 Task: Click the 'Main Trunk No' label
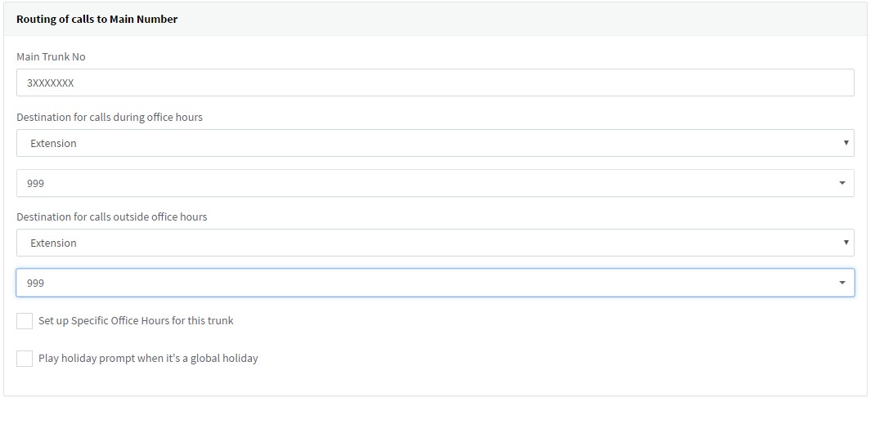pyautogui.click(x=51, y=57)
